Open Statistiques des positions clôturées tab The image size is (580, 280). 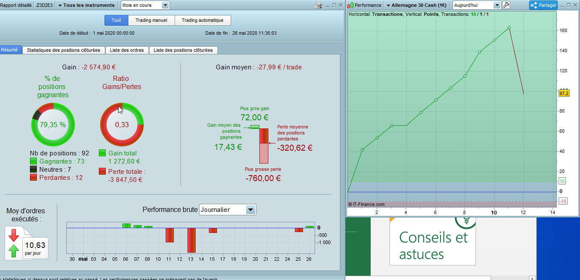[63, 50]
